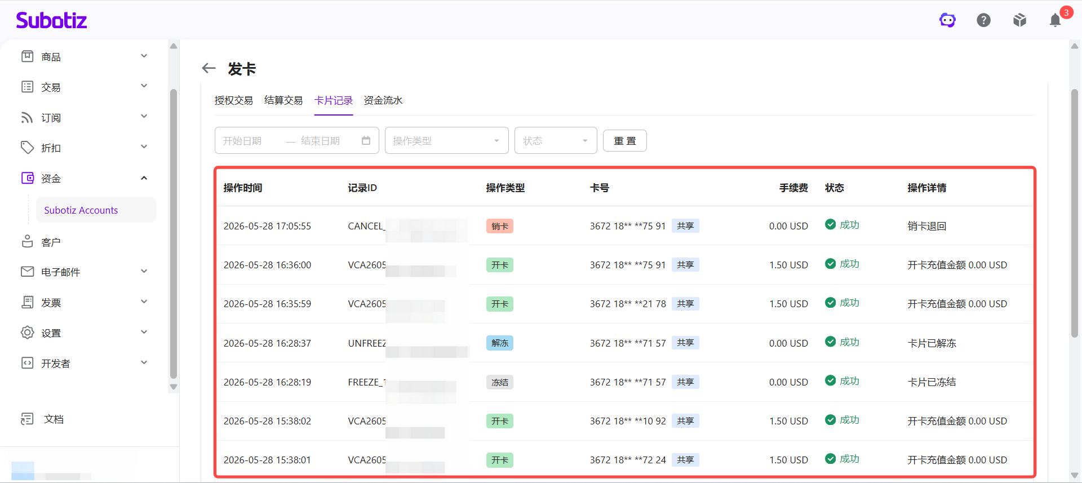
Task: Open Subotiz Accounts in sidebar
Action: [96, 210]
